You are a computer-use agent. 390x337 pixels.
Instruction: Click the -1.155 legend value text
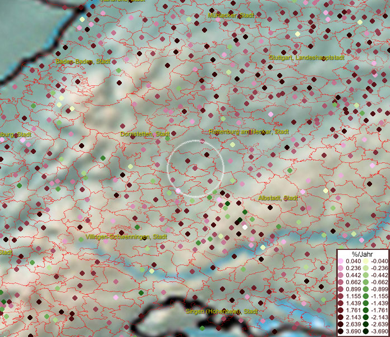[x=379, y=296]
